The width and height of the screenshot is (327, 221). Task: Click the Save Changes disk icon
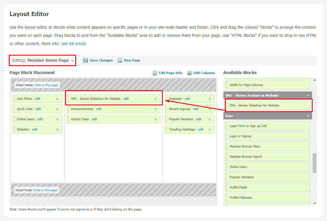tap(85, 60)
